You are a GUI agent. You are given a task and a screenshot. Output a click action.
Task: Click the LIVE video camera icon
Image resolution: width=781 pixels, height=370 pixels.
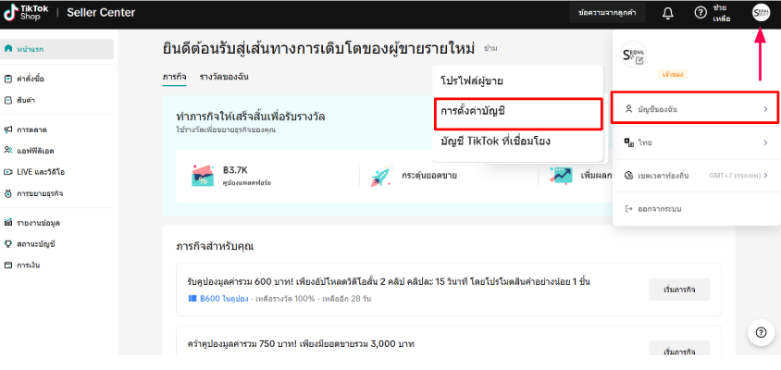[x=8, y=172]
